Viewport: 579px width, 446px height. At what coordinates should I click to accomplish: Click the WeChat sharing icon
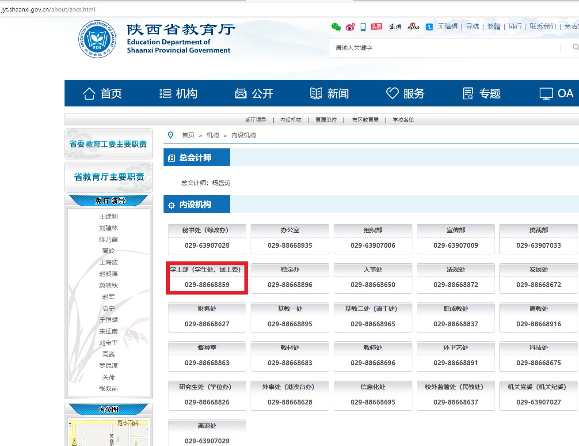click(336, 27)
